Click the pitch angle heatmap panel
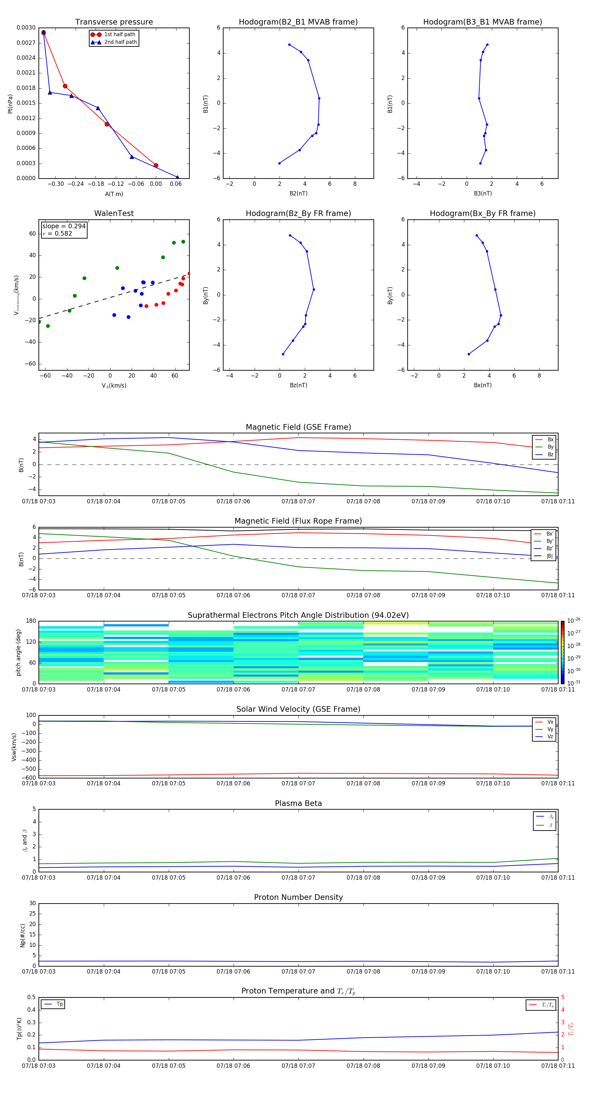Screen dimensions: 597x1095 pyautogui.click(x=298, y=652)
